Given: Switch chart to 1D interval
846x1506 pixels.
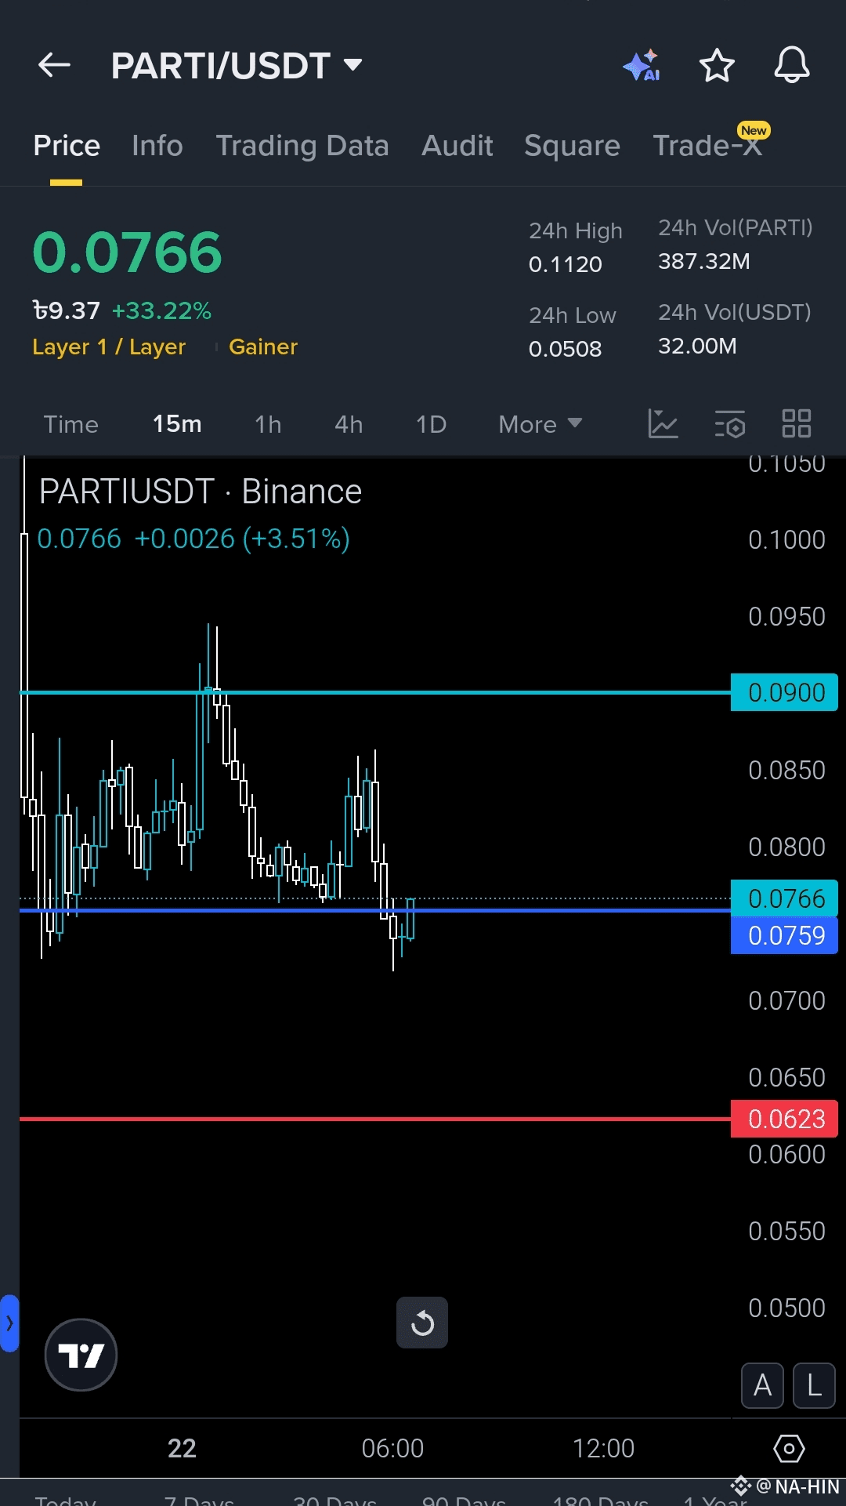Looking at the screenshot, I should (431, 424).
